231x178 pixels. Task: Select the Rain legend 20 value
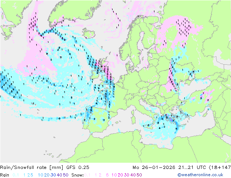point(47,175)
